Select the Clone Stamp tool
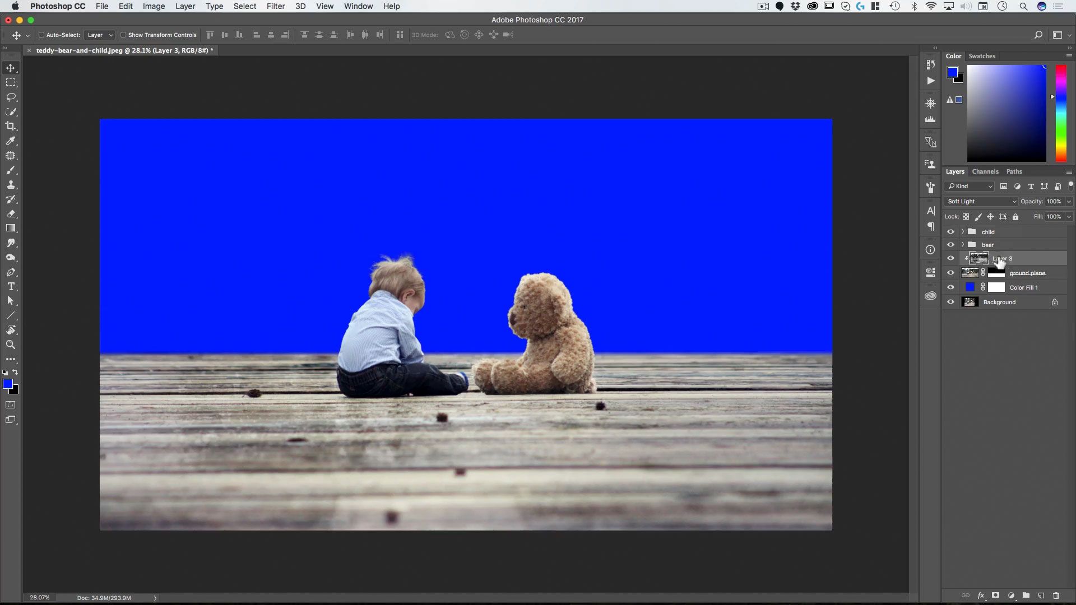Viewport: 1076px width, 605px height. [11, 184]
